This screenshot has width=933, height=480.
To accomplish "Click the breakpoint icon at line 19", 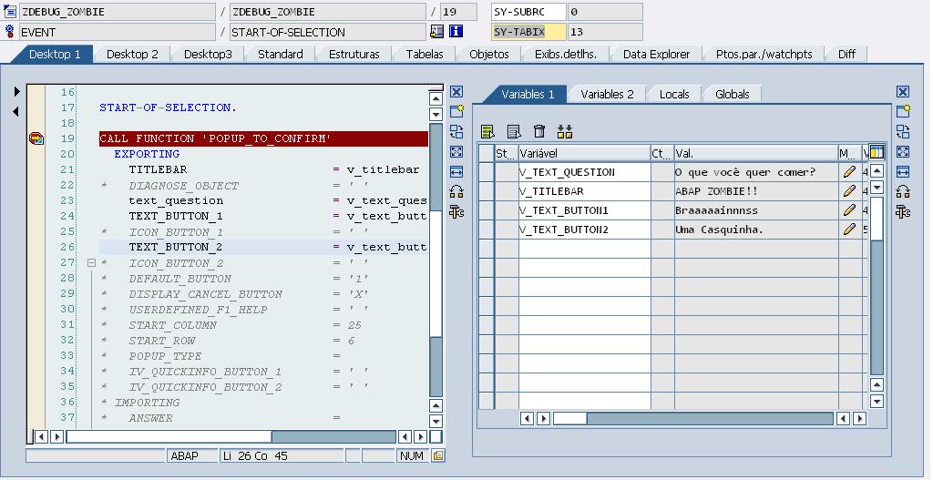I will click(x=36, y=138).
